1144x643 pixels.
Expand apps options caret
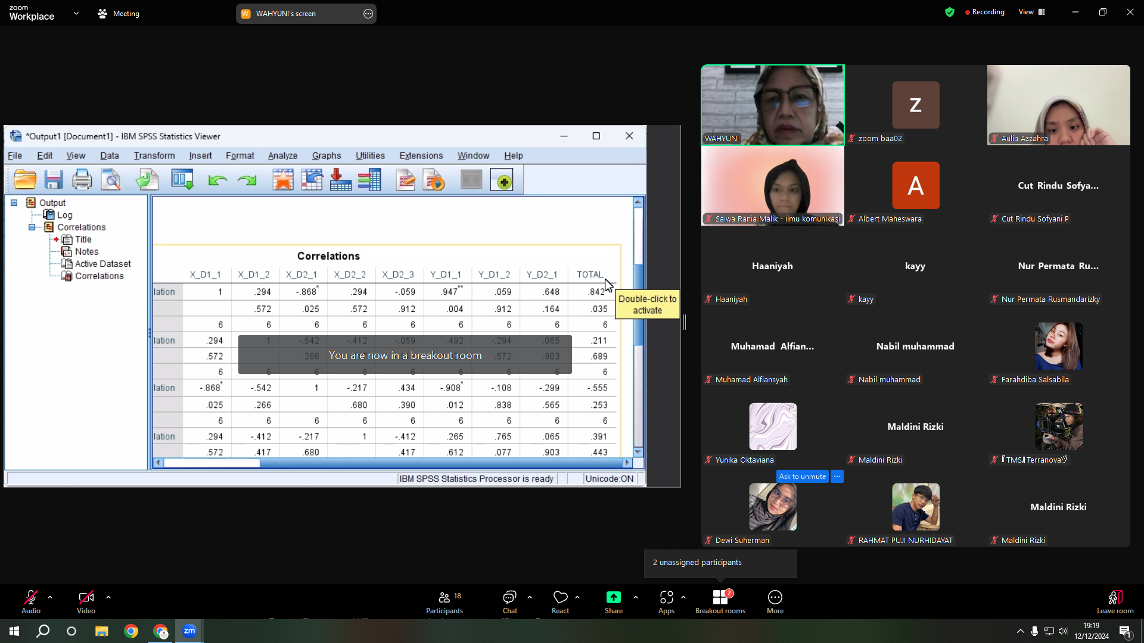(683, 597)
